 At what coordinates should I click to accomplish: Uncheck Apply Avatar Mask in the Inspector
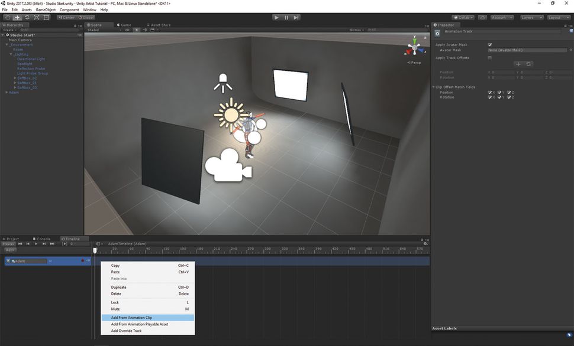490,44
